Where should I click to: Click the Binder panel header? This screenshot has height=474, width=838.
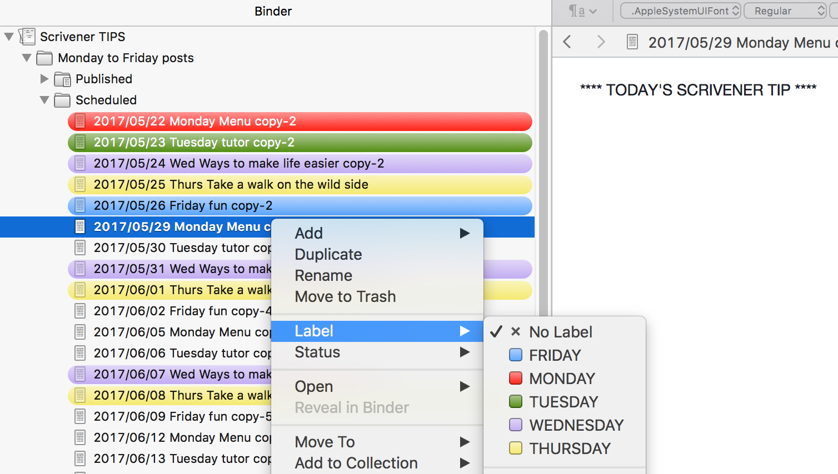coord(273,11)
